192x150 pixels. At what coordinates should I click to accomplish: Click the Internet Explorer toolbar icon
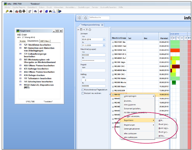(46, 11)
